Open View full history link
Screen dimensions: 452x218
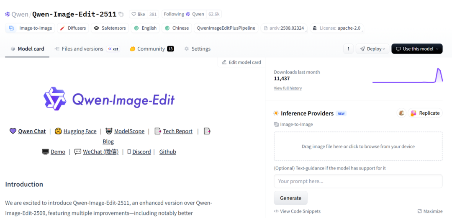[x=288, y=88]
